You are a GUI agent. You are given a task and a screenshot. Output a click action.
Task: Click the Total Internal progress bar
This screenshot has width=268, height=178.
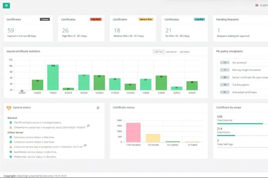[x=242, y=124]
